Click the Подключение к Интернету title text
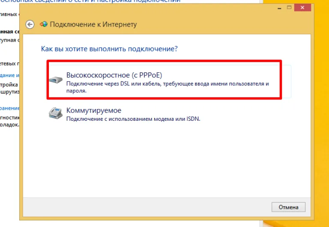 tap(93, 24)
